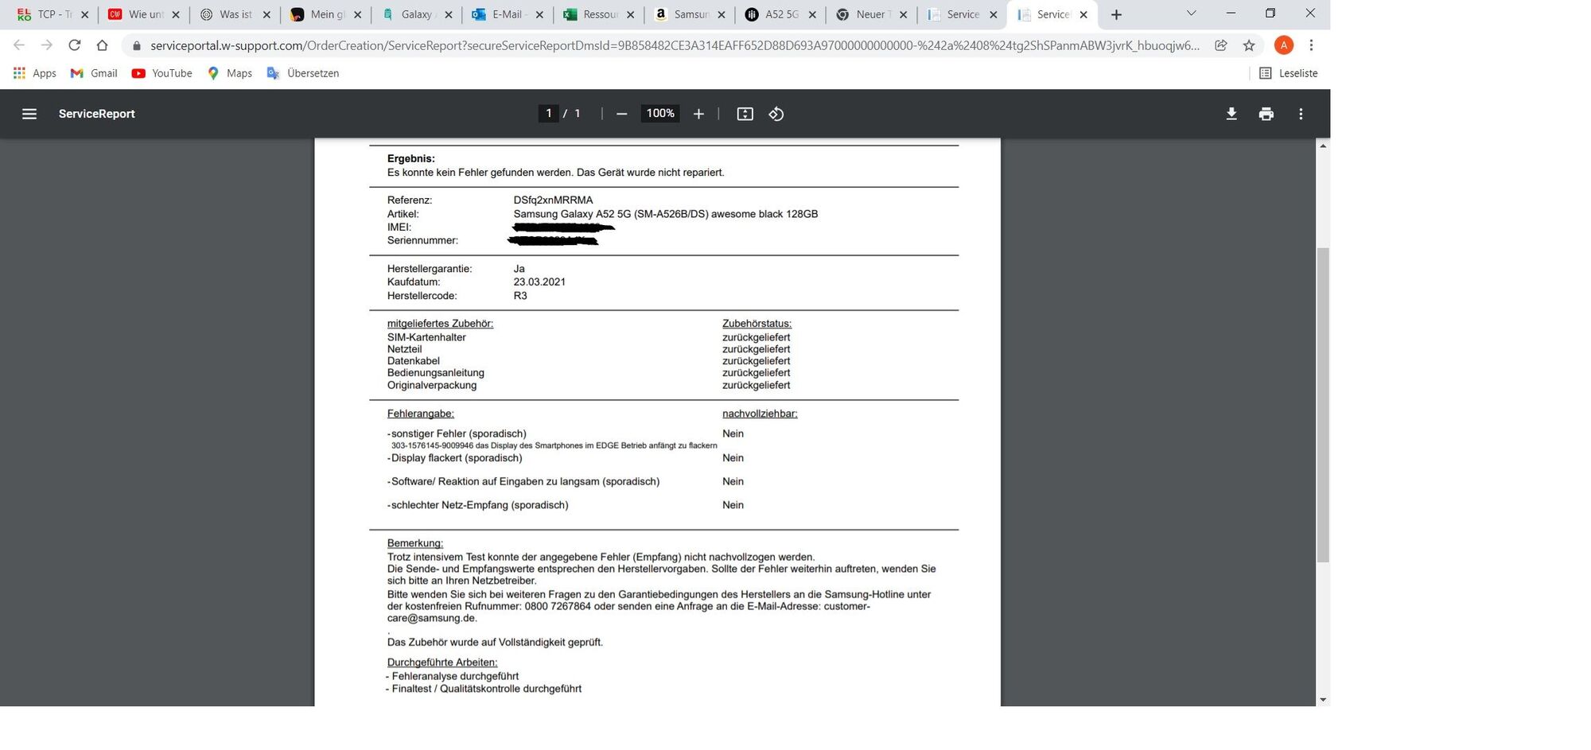Image resolution: width=1591 pixels, height=750 pixels.
Task: Go back with the browser back arrow
Action: (19, 45)
